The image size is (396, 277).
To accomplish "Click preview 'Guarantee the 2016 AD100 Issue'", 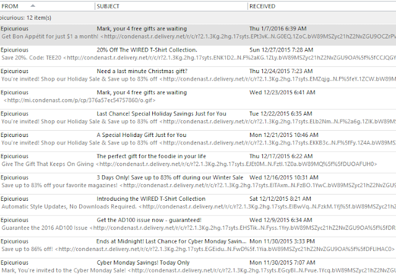I will coord(45,227).
